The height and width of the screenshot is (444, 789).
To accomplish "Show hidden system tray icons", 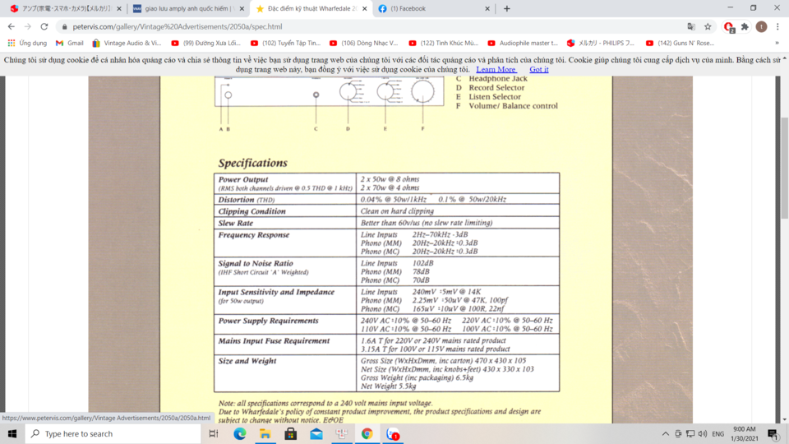I will point(665,433).
